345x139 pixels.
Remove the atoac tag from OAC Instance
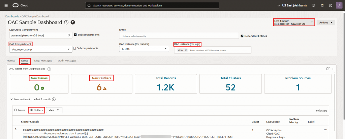coord(186,50)
